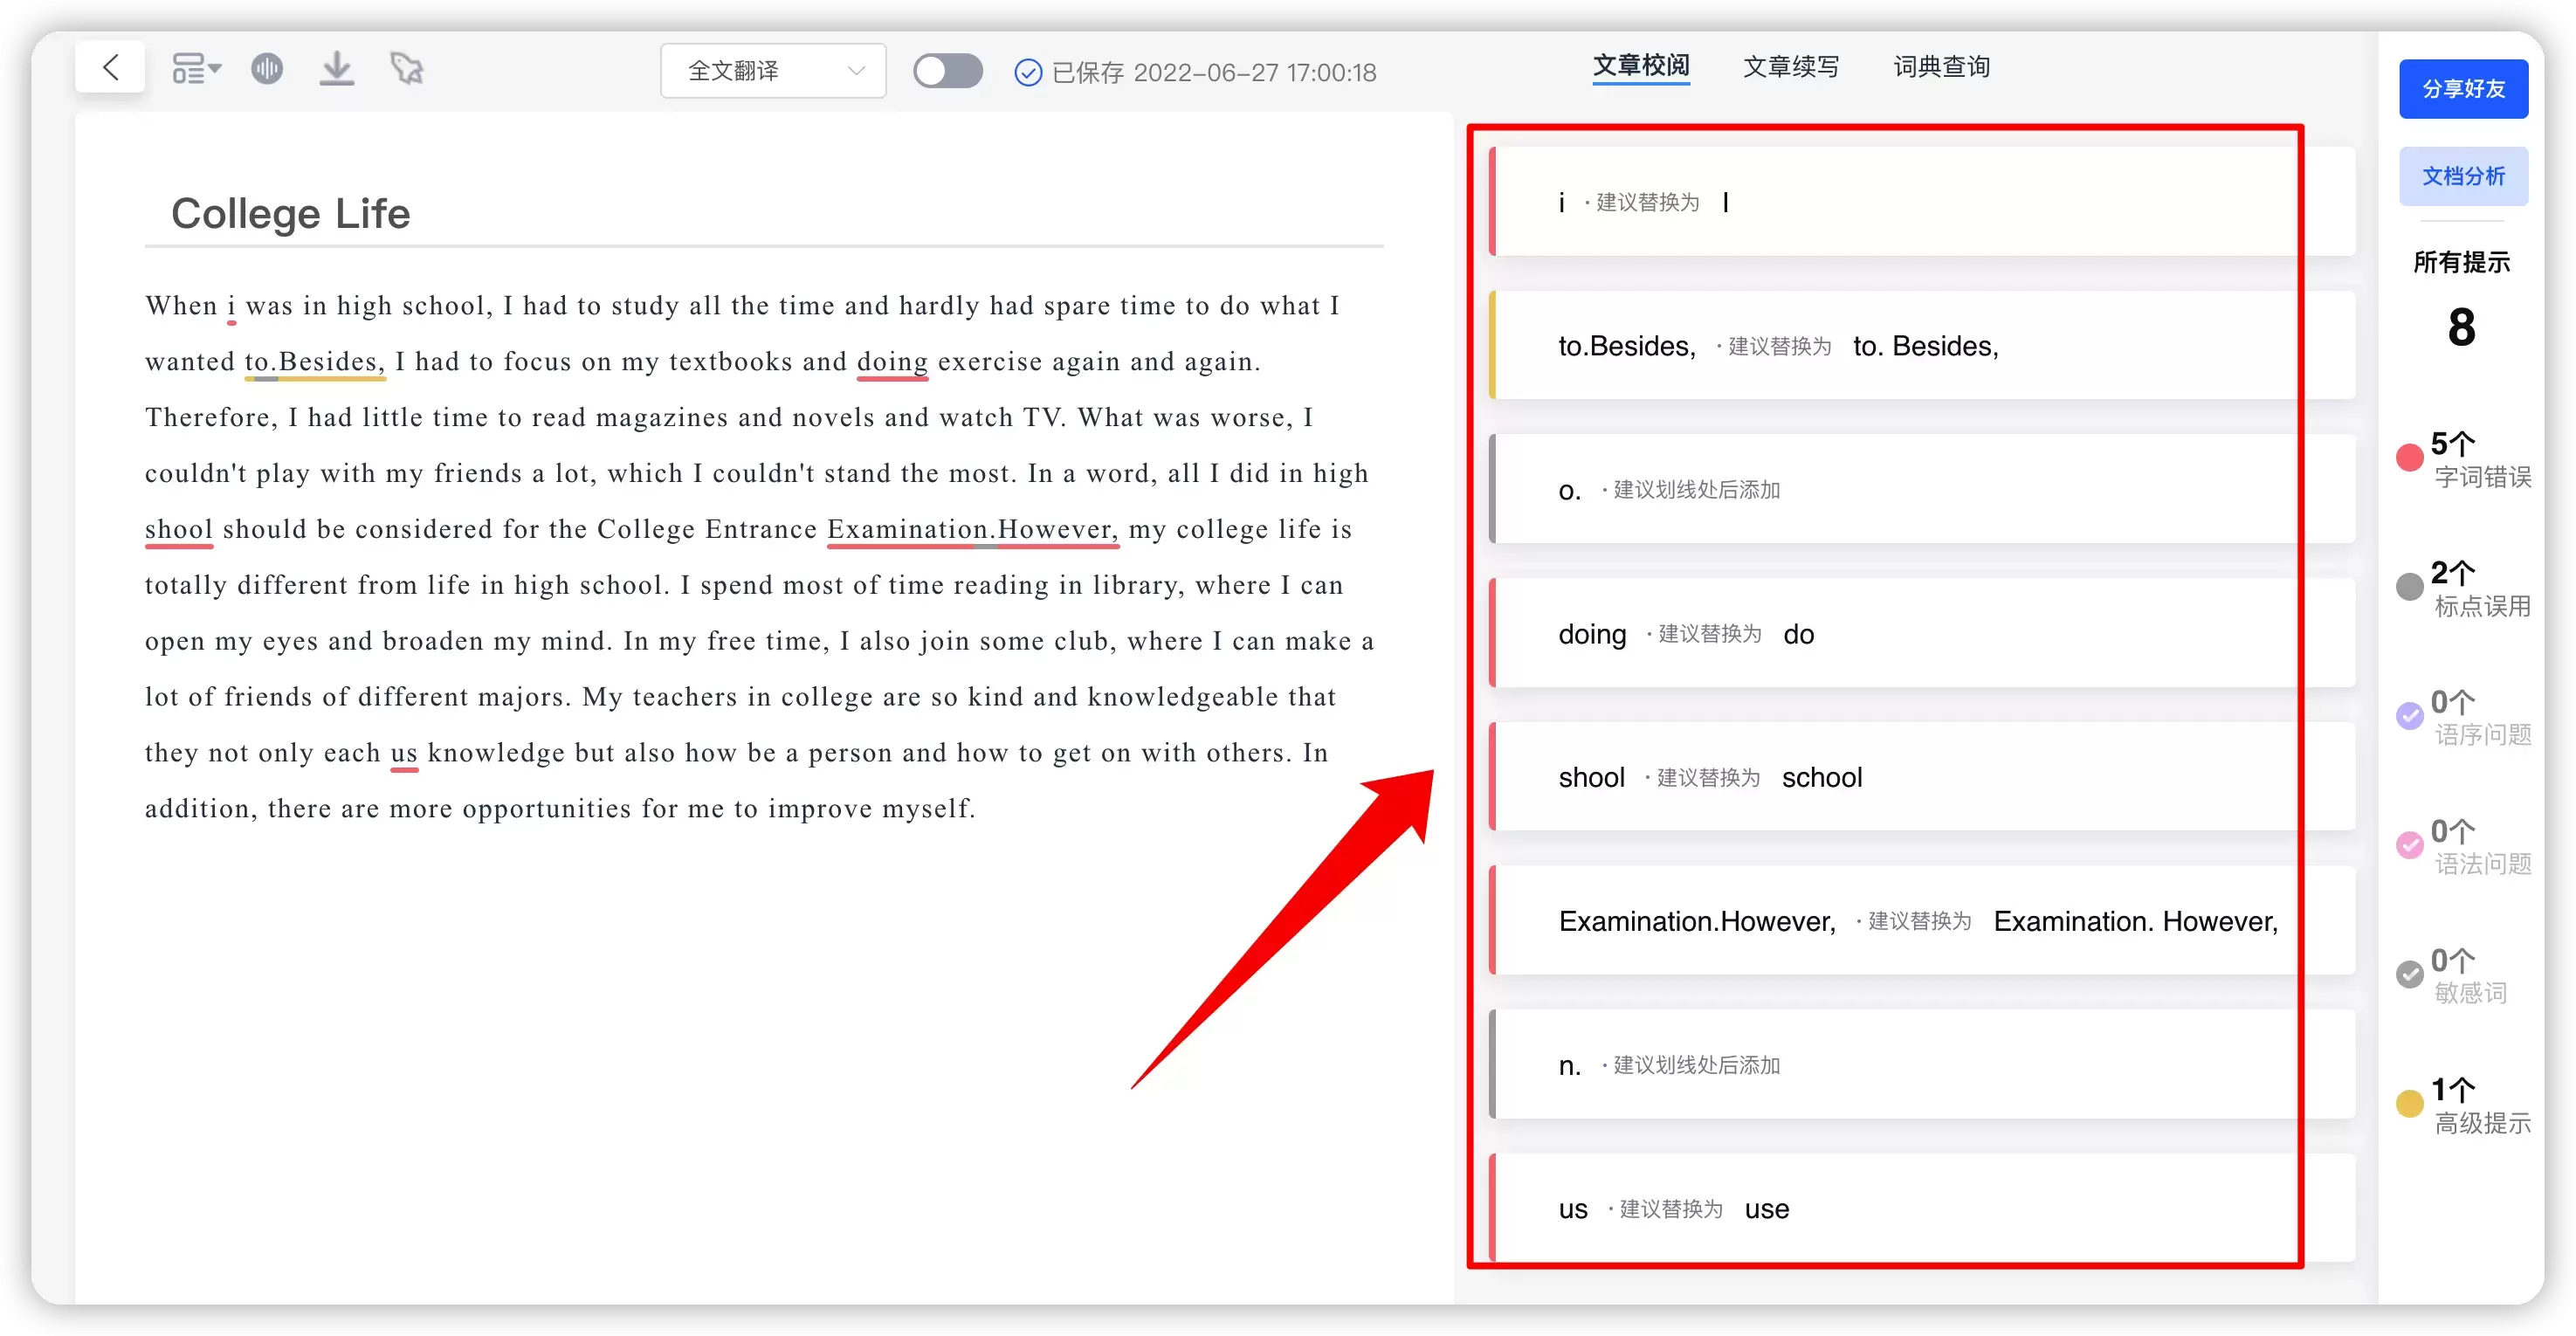This screenshot has height=1336, width=2576.
Task: Switch to the 文章续写 tab
Action: click(x=1790, y=66)
